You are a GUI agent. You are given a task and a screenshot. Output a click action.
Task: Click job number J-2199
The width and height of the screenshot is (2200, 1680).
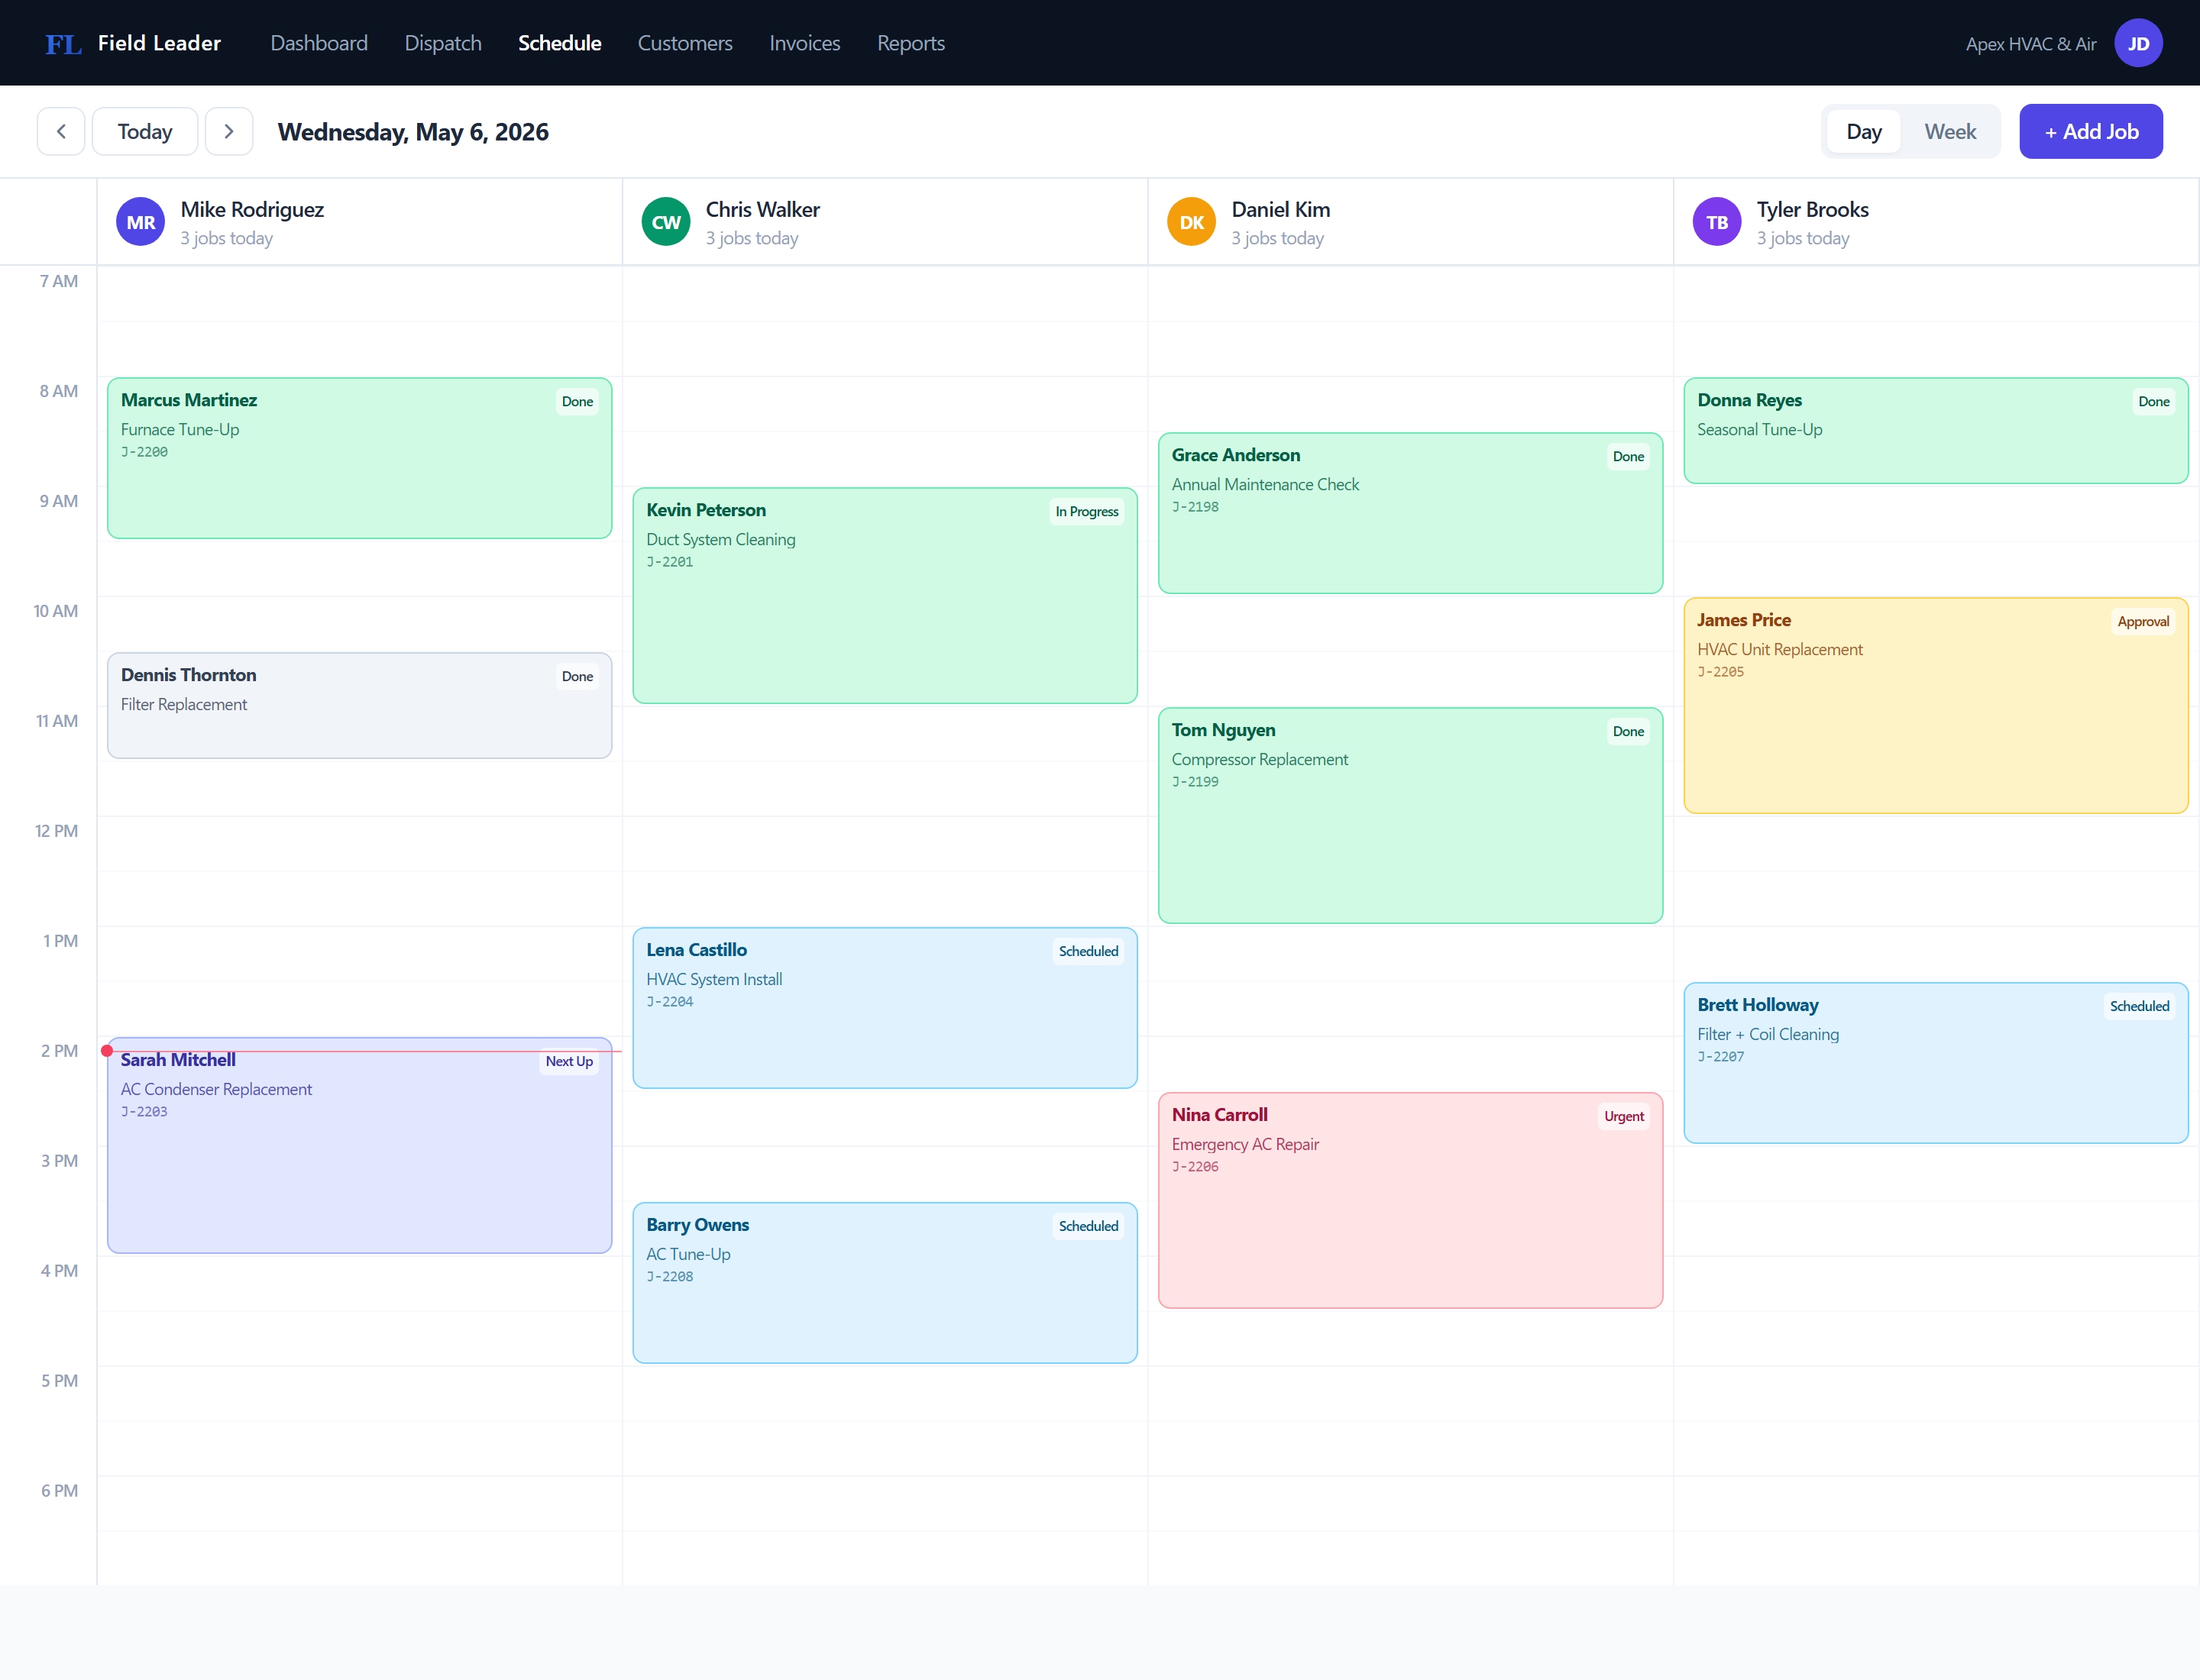pyautogui.click(x=1195, y=782)
